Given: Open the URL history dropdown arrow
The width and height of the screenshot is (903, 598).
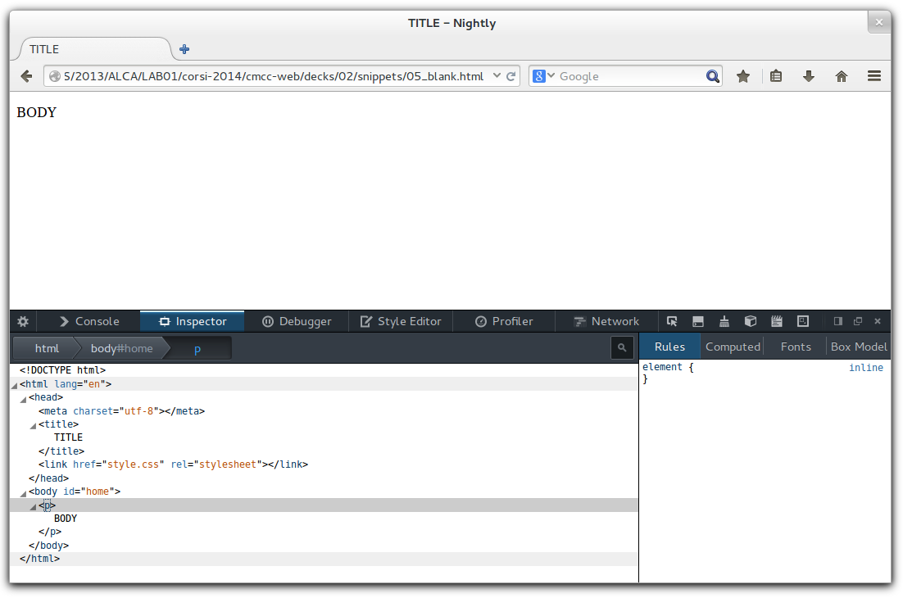Looking at the screenshot, I should coord(497,75).
